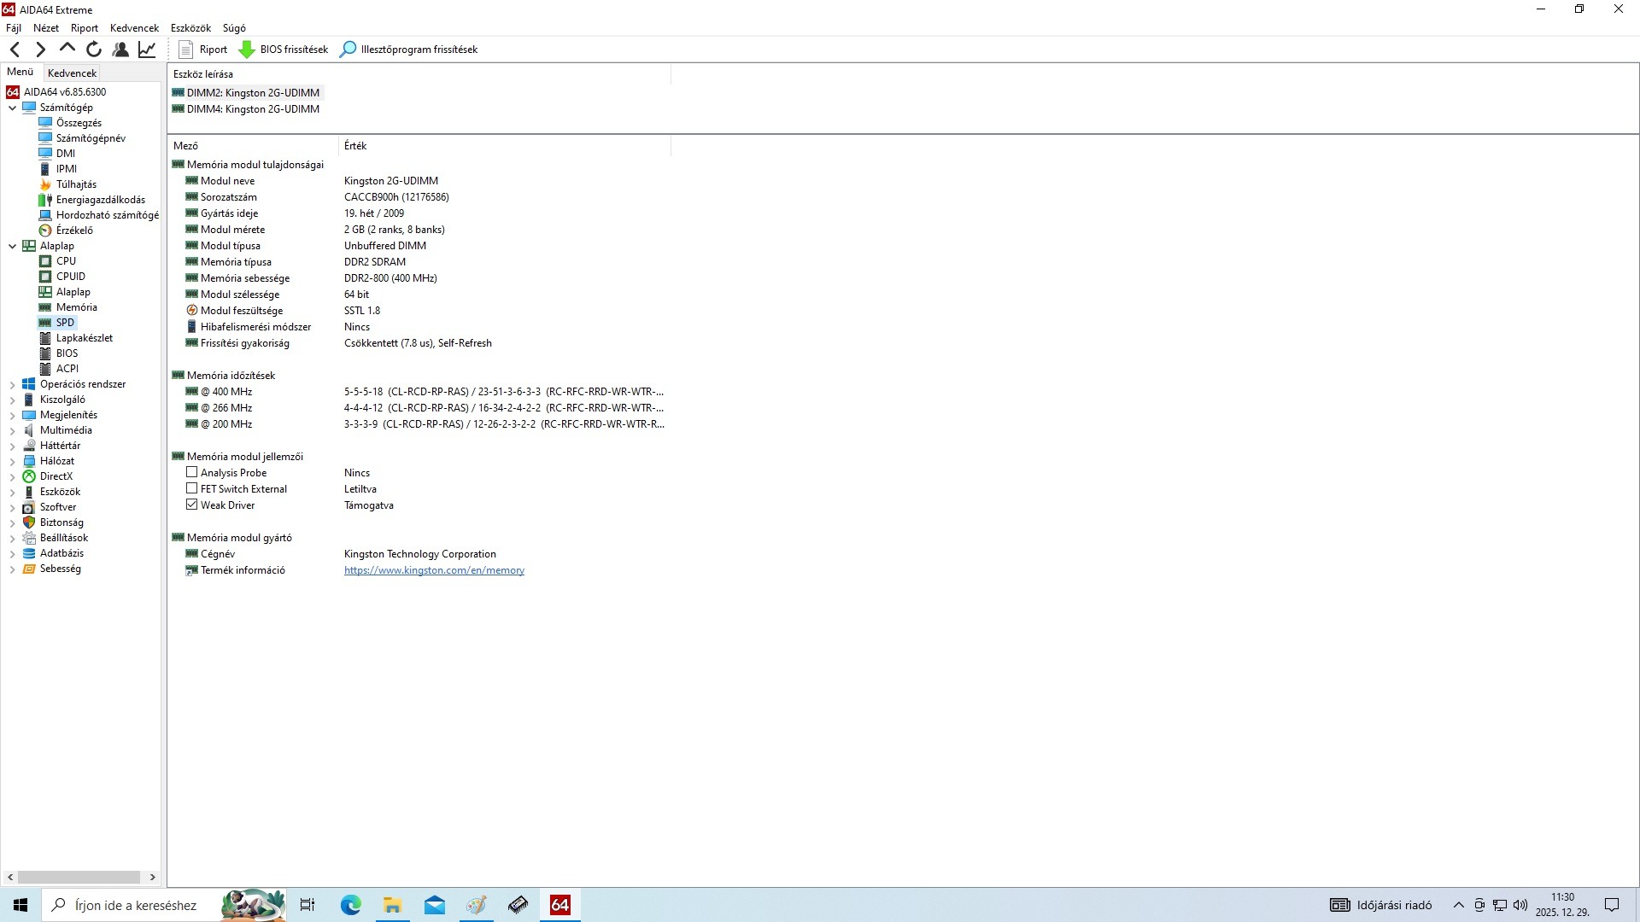Select DIMM4: Kingston 2G-UDIMM device

(253, 109)
